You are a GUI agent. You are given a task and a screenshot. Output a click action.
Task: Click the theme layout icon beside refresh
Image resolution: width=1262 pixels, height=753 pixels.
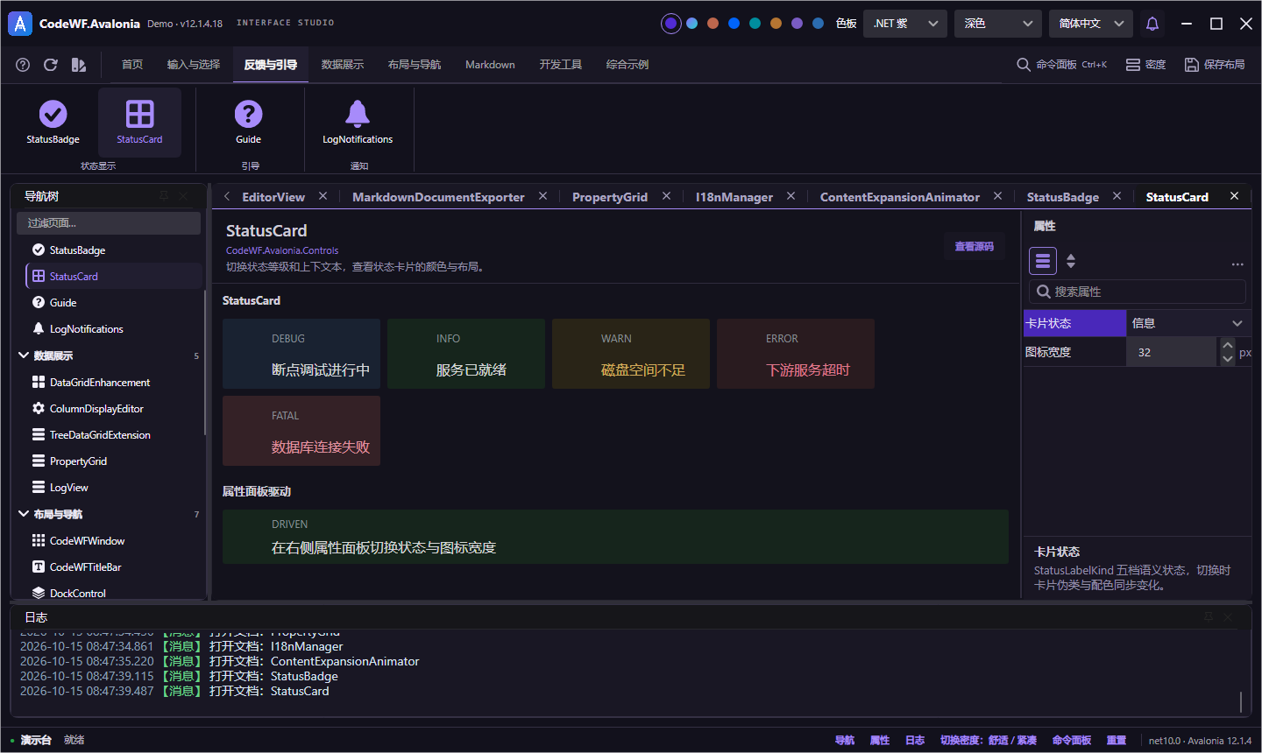pyautogui.click(x=79, y=65)
